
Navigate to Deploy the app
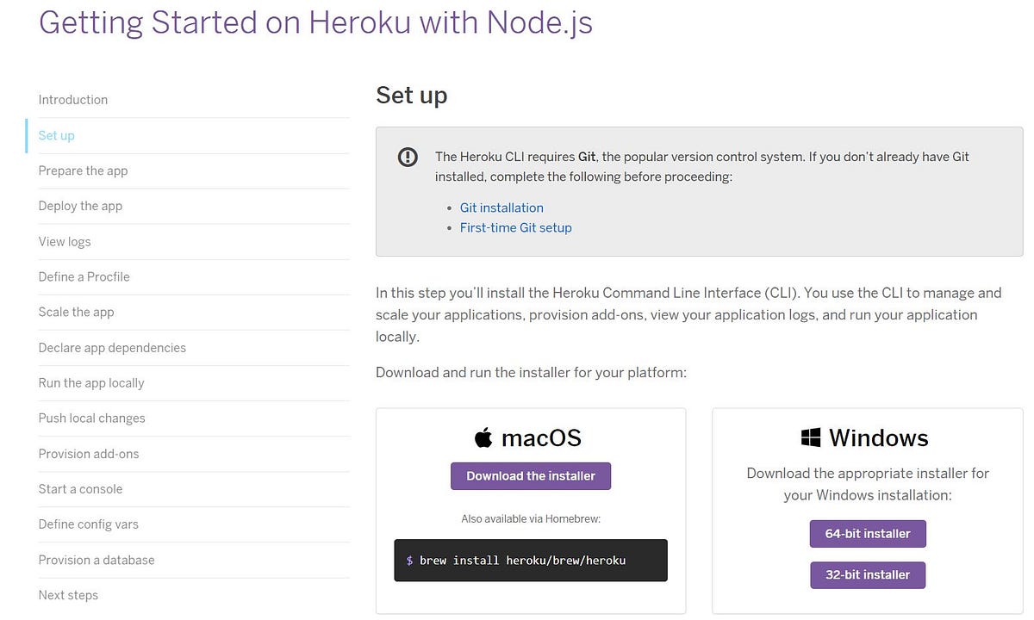coord(80,206)
